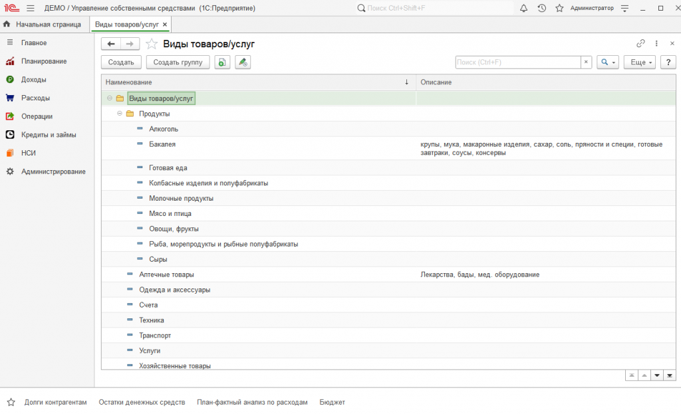The width and height of the screenshot is (681, 414).
Task: Select the Молочные продукты row
Action: pyautogui.click(x=388, y=198)
